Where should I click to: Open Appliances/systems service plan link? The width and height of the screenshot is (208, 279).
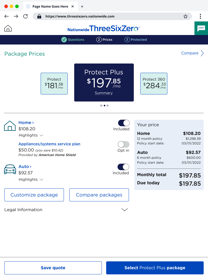tap(49, 144)
